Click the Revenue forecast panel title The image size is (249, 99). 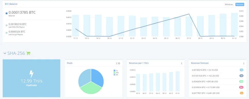point(200,63)
